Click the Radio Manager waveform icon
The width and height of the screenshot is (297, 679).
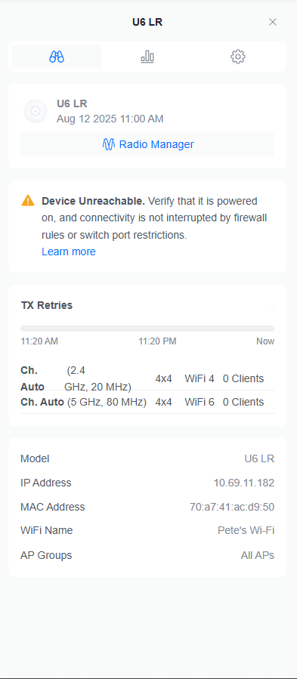[x=109, y=144]
